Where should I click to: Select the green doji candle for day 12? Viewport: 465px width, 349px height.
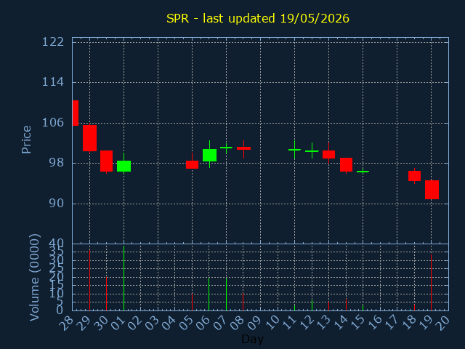312,151
